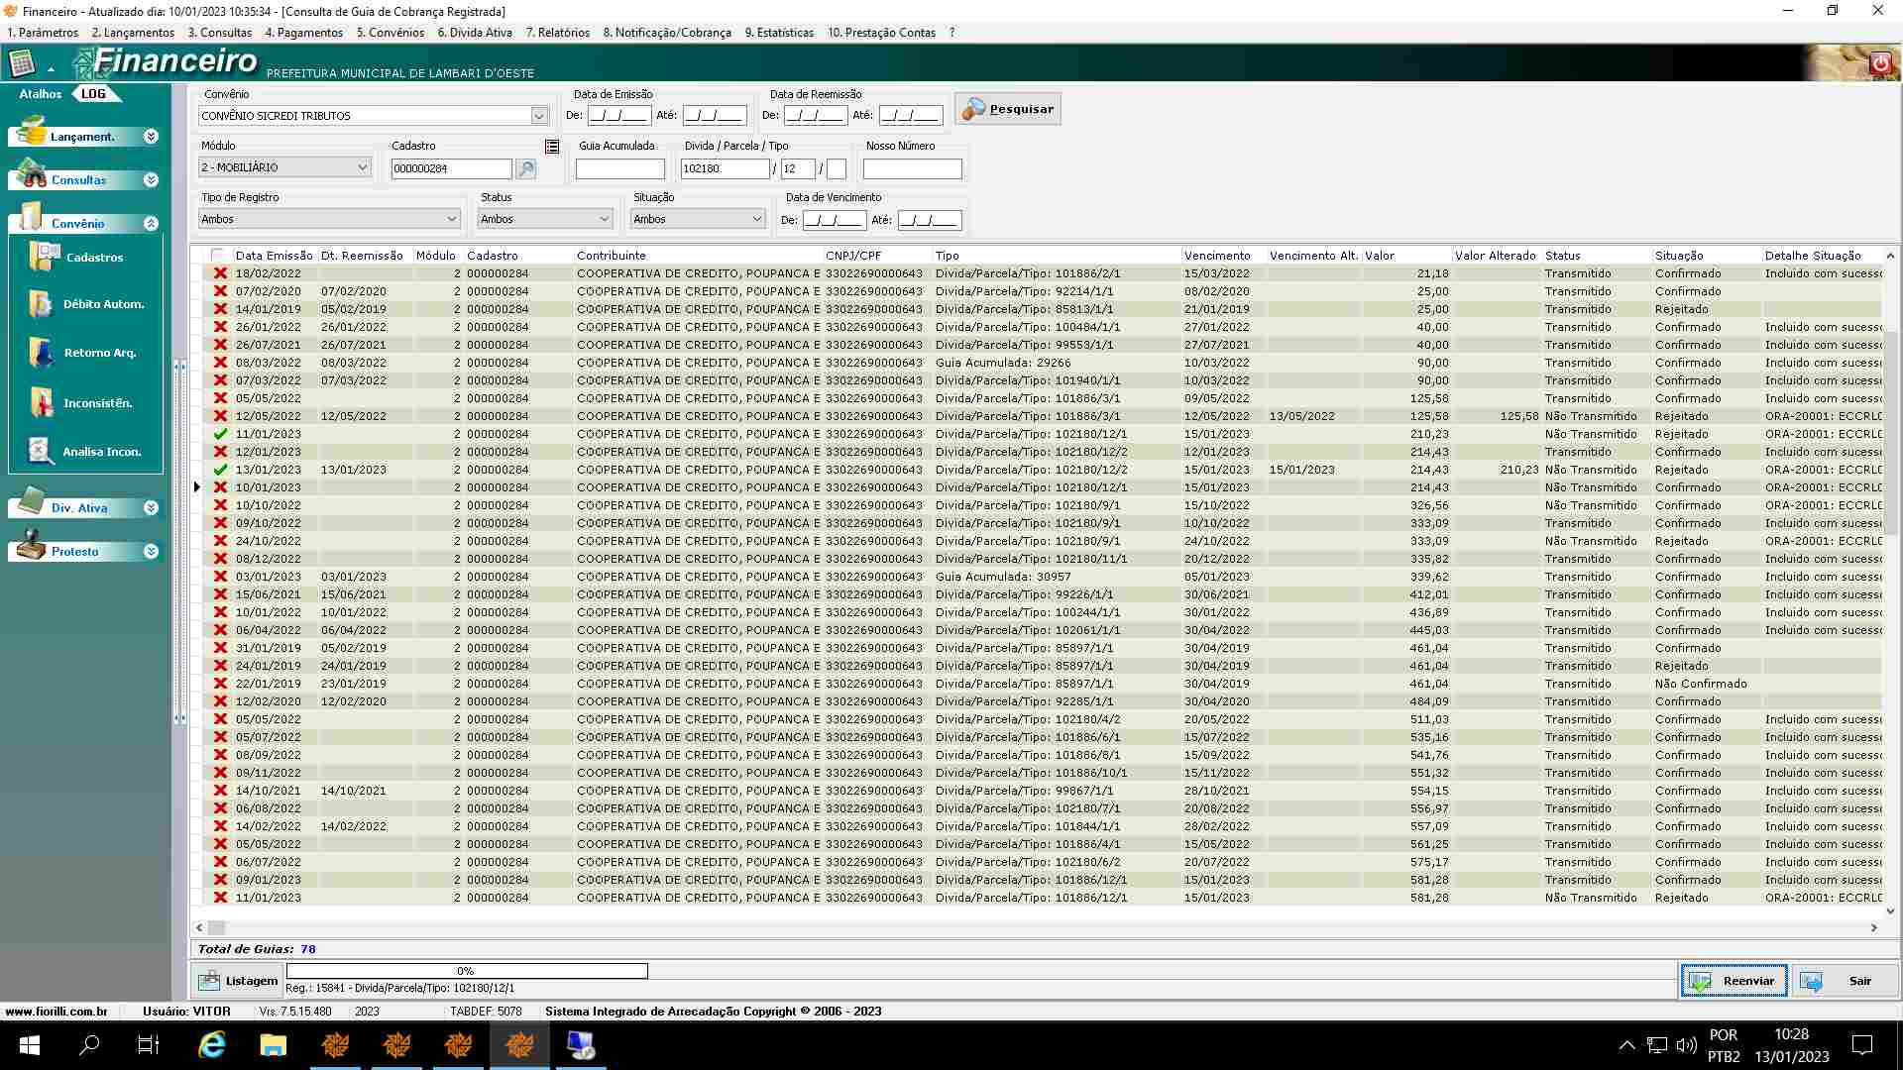Open the Cadastros sidebar icon
1903x1070 pixels.
click(x=45, y=257)
